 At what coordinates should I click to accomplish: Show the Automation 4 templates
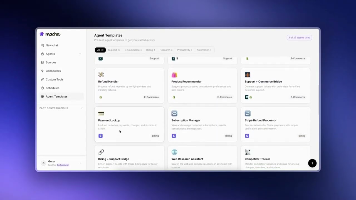pos(204,50)
